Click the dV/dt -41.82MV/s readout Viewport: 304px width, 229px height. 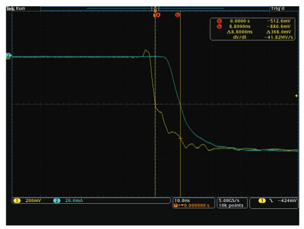coord(279,37)
